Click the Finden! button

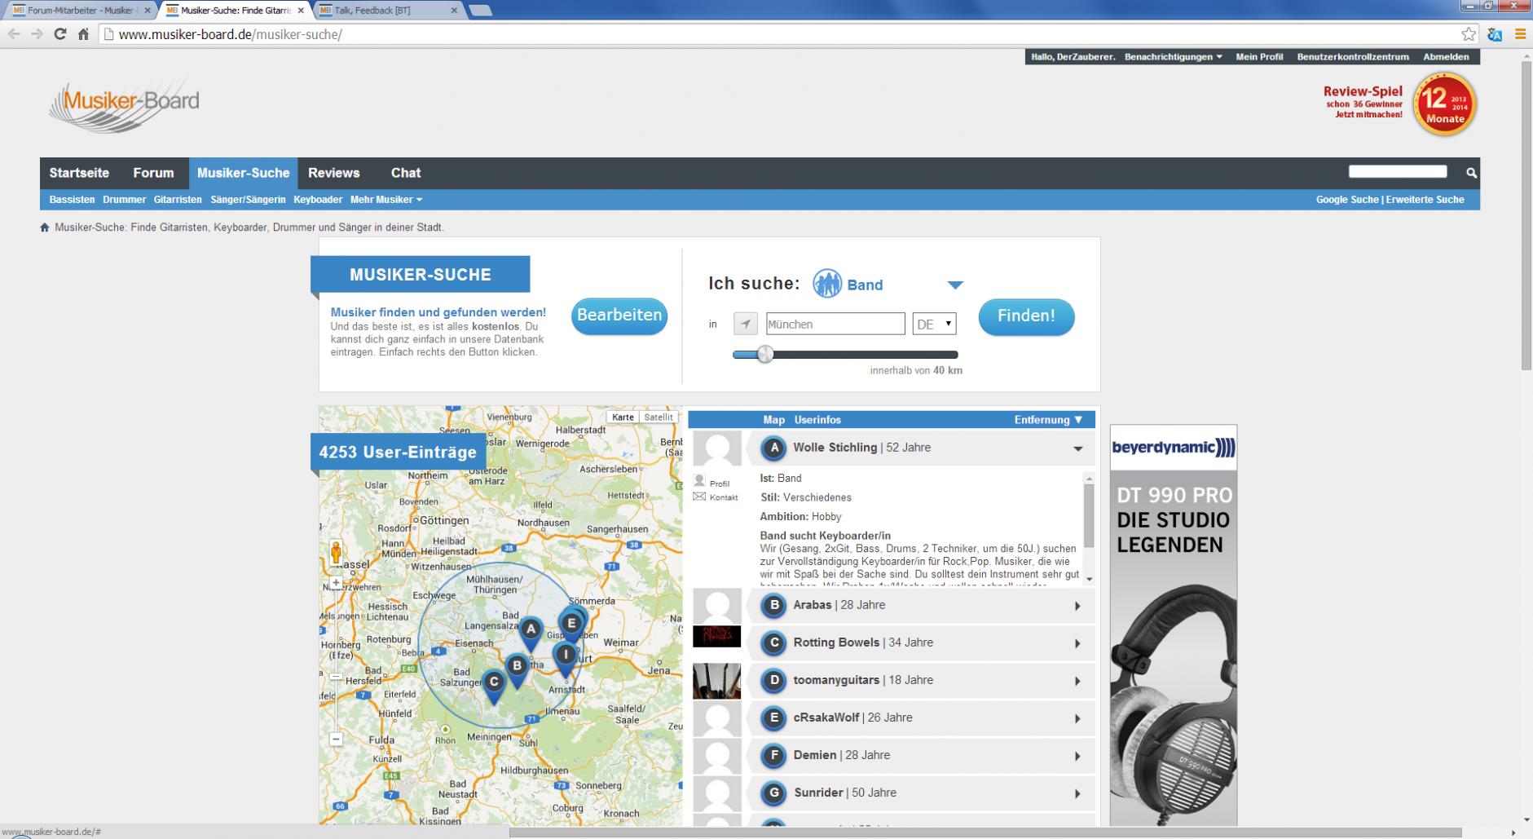[x=1026, y=316]
